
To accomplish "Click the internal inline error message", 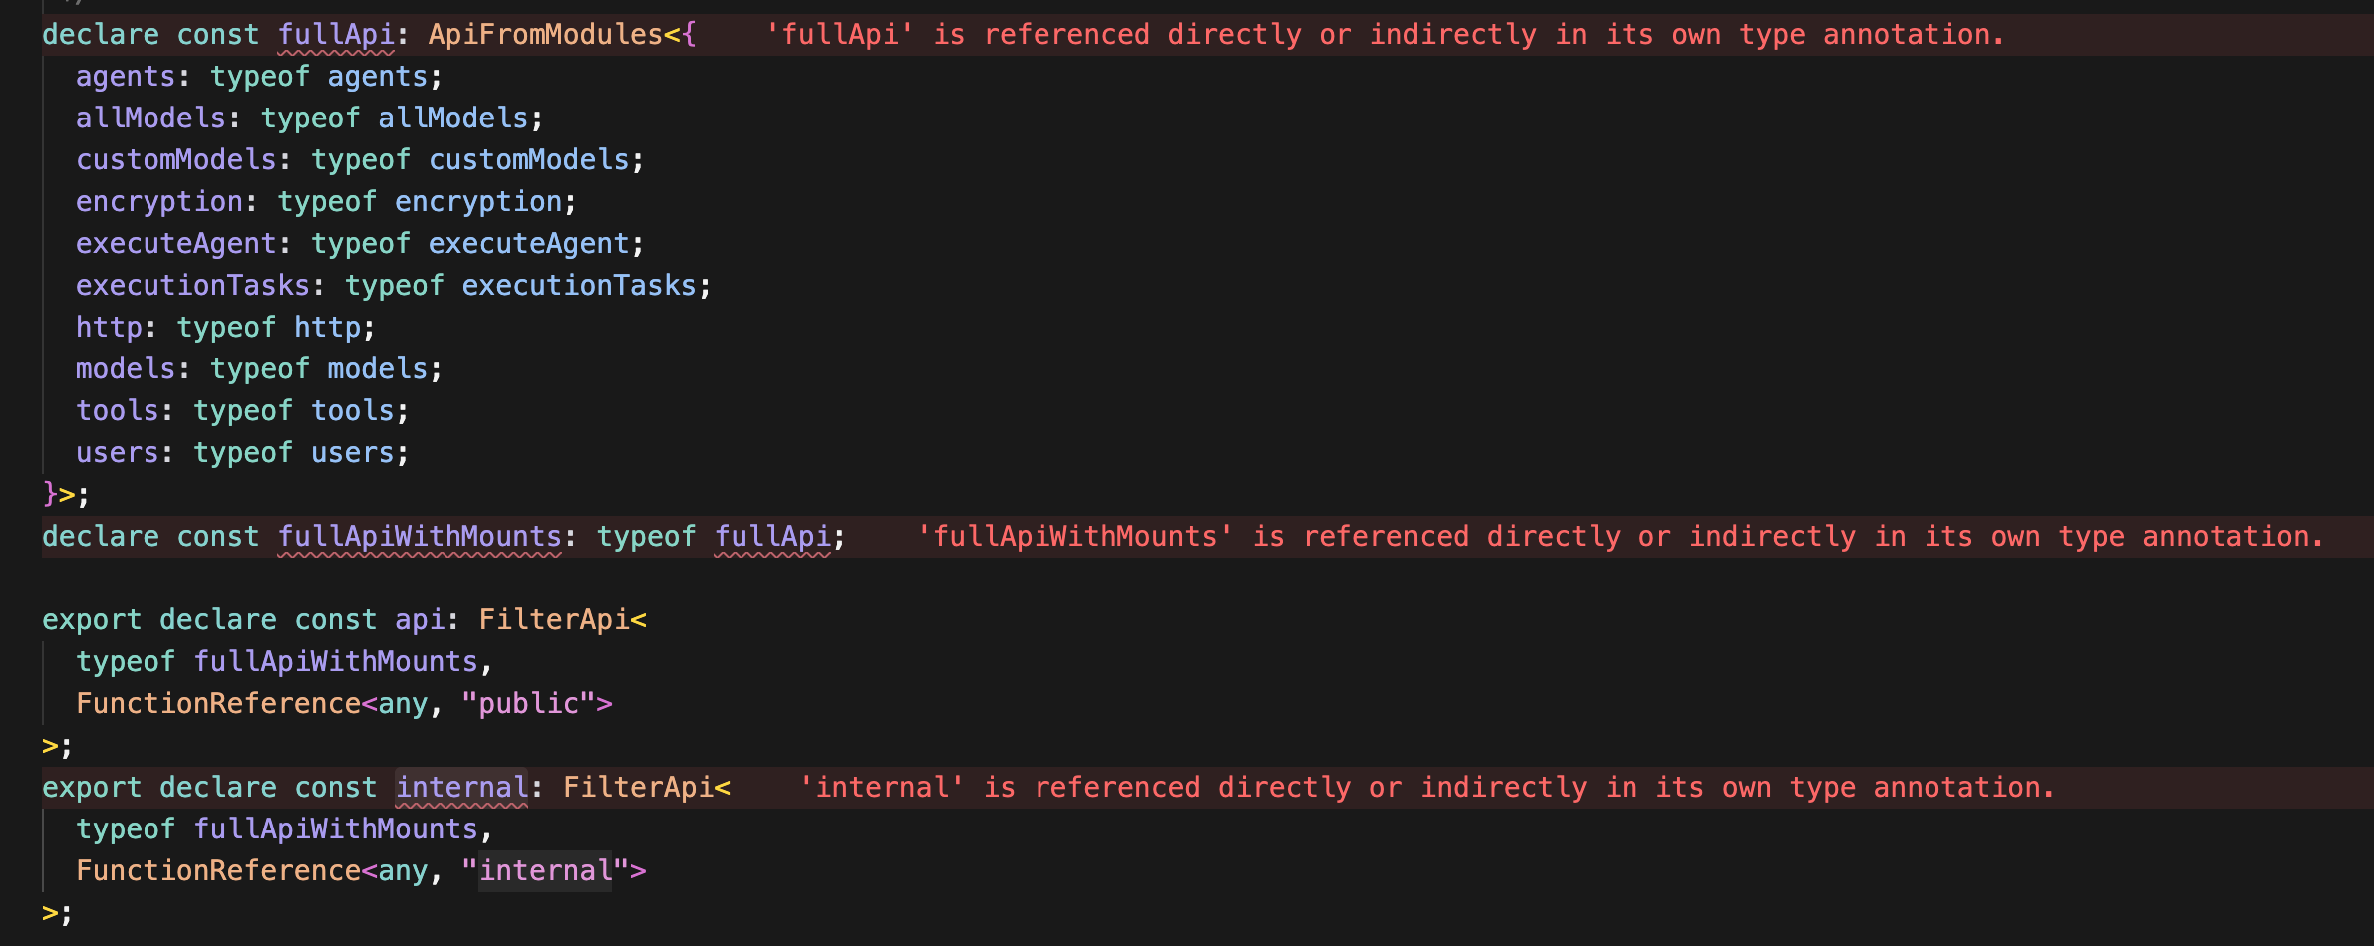I will point(1426,788).
